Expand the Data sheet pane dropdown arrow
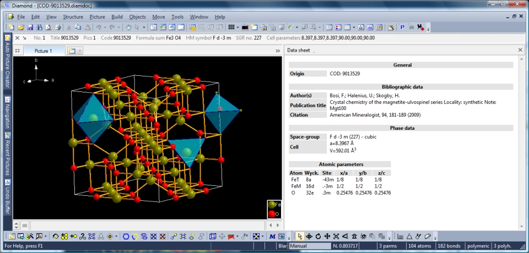The width and height of the screenshot is (529, 253). 314,51
